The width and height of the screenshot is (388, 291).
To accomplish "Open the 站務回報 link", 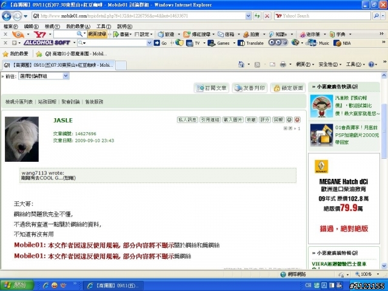I will coord(47,102).
